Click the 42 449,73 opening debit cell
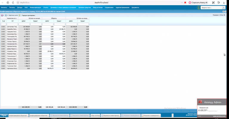Viewport: 229px width, 119px height. click(24, 49)
